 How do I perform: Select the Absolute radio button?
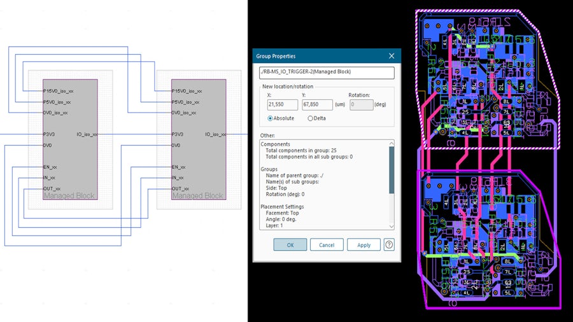pyautogui.click(x=270, y=118)
